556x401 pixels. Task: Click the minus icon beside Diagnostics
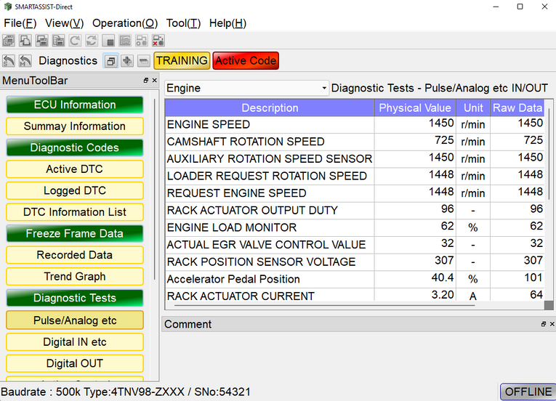click(x=143, y=61)
